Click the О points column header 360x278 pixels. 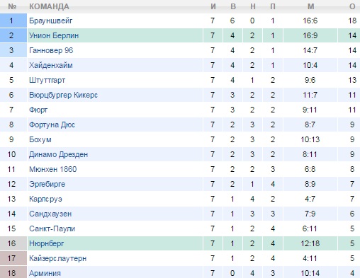(x=352, y=6)
